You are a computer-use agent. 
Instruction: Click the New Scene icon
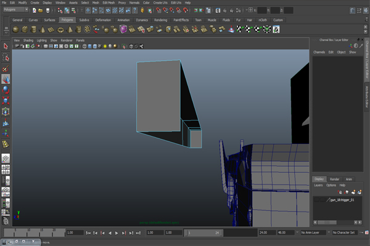pyautogui.click(x=35, y=10)
